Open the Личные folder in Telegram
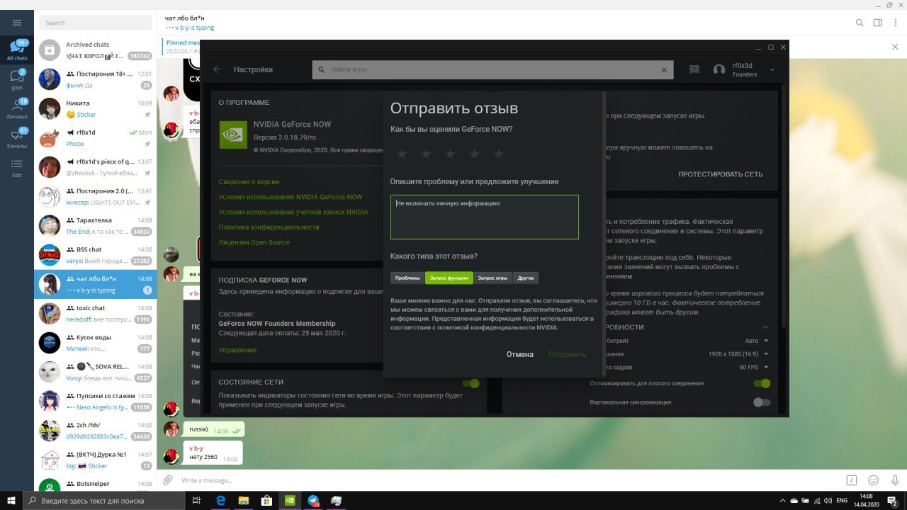Image resolution: width=907 pixels, height=510 pixels. [x=17, y=108]
